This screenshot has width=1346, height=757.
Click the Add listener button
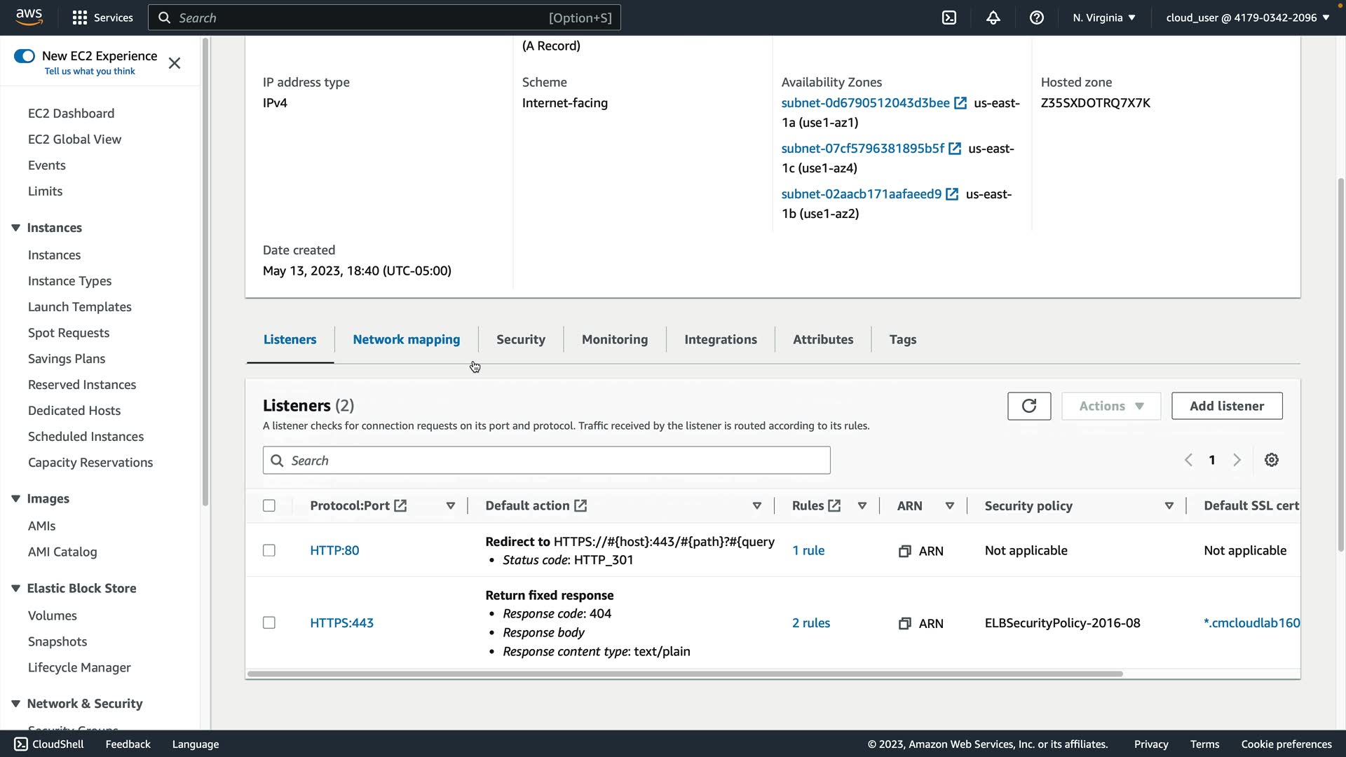(1226, 406)
